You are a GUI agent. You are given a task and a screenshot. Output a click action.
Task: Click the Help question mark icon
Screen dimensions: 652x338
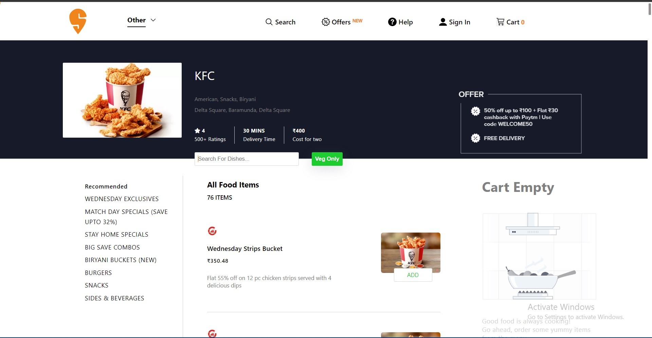coord(392,22)
